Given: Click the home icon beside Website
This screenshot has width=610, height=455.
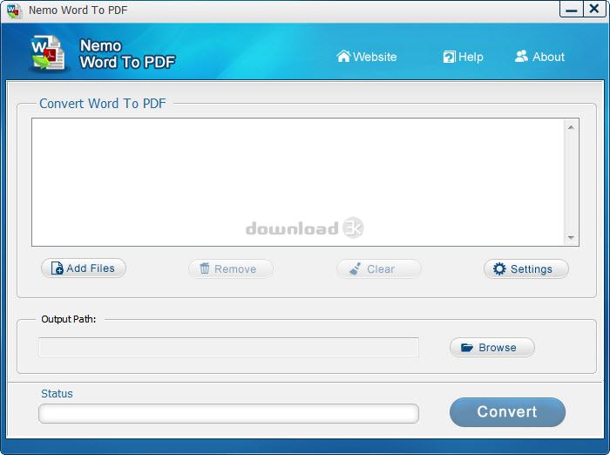Looking at the screenshot, I should tap(343, 56).
